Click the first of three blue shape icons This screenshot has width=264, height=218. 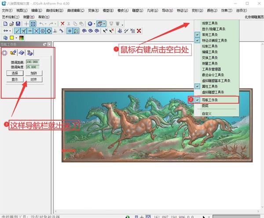coord(84,31)
